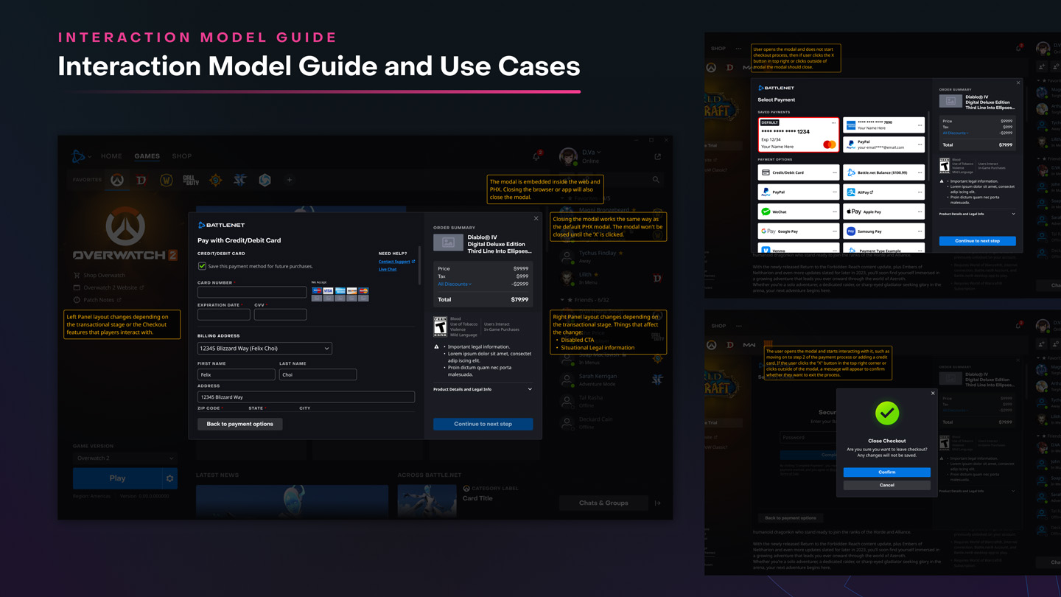Click the blue Play button
Viewport: 1061px width, 597px height.
pyautogui.click(x=117, y=478)
